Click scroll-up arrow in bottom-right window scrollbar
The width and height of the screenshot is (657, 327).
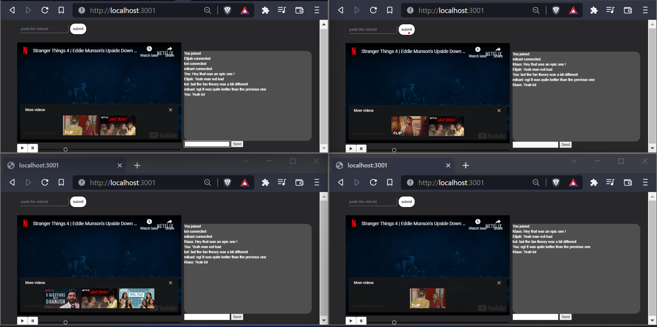pos(652,196)
